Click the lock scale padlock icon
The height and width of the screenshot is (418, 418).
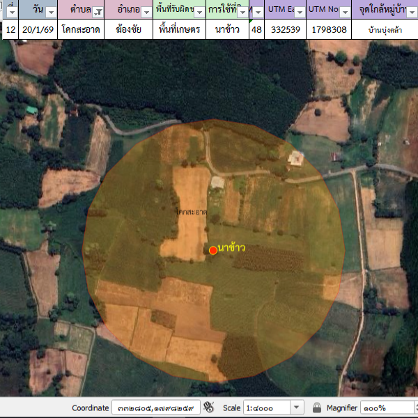(x=317, y=408)
